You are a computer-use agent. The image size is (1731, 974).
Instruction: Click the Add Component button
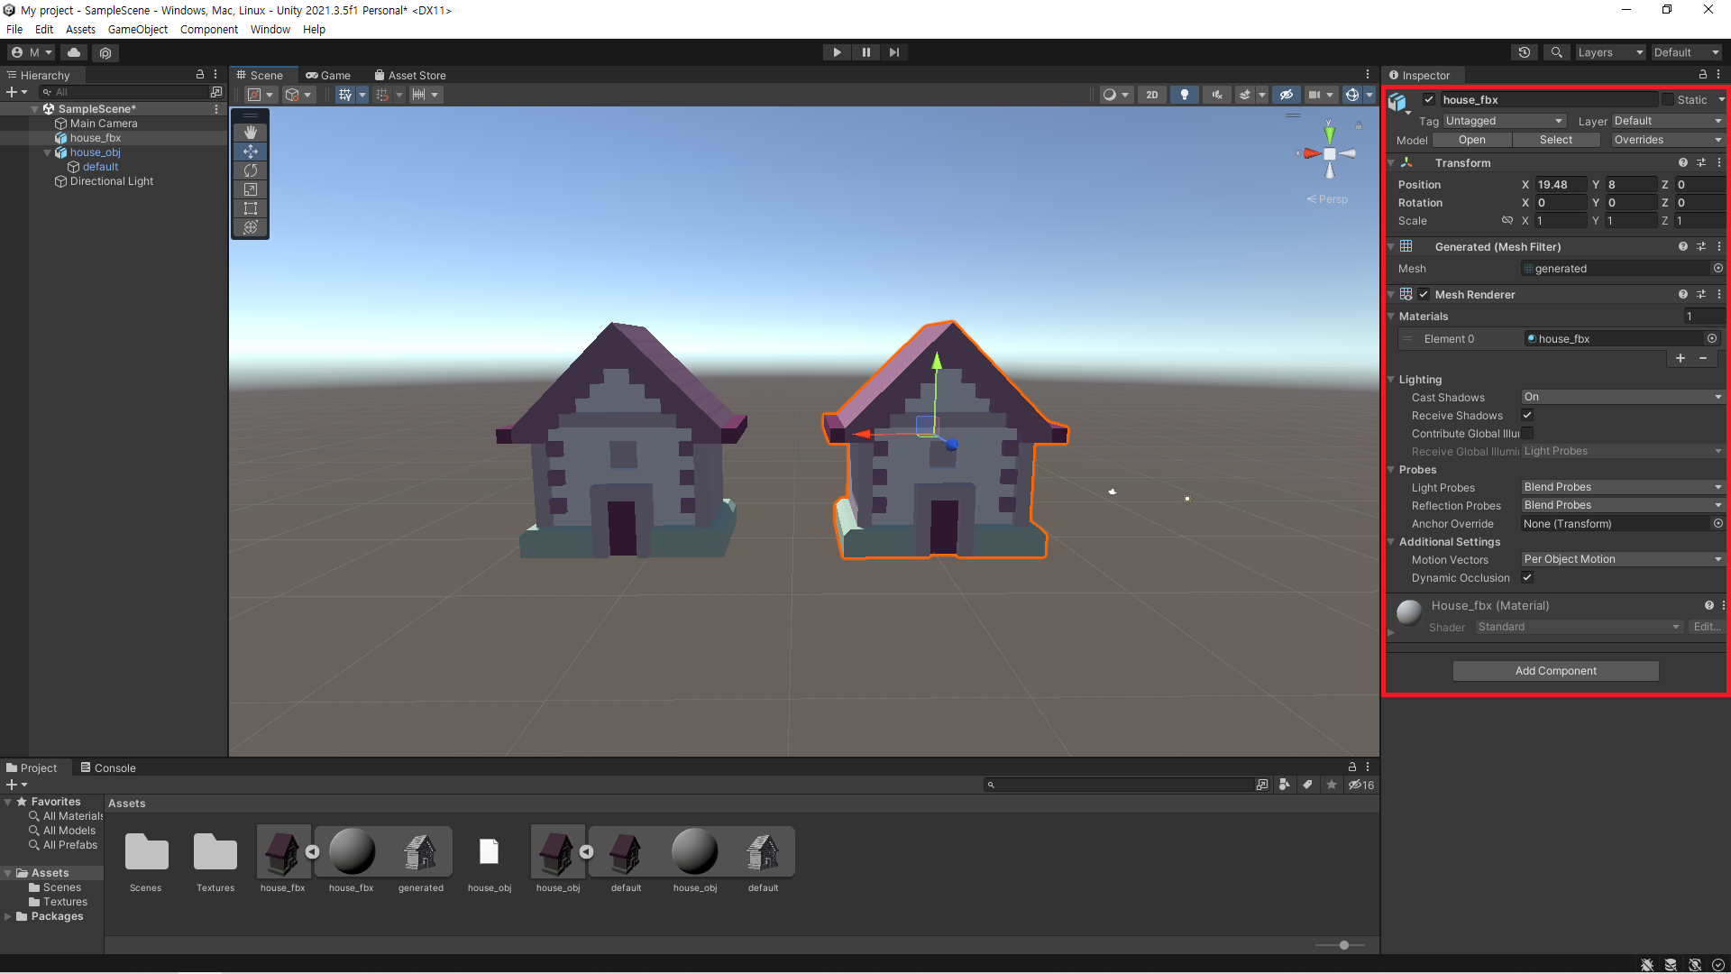pyautogui.click(x=1555, y=671)
